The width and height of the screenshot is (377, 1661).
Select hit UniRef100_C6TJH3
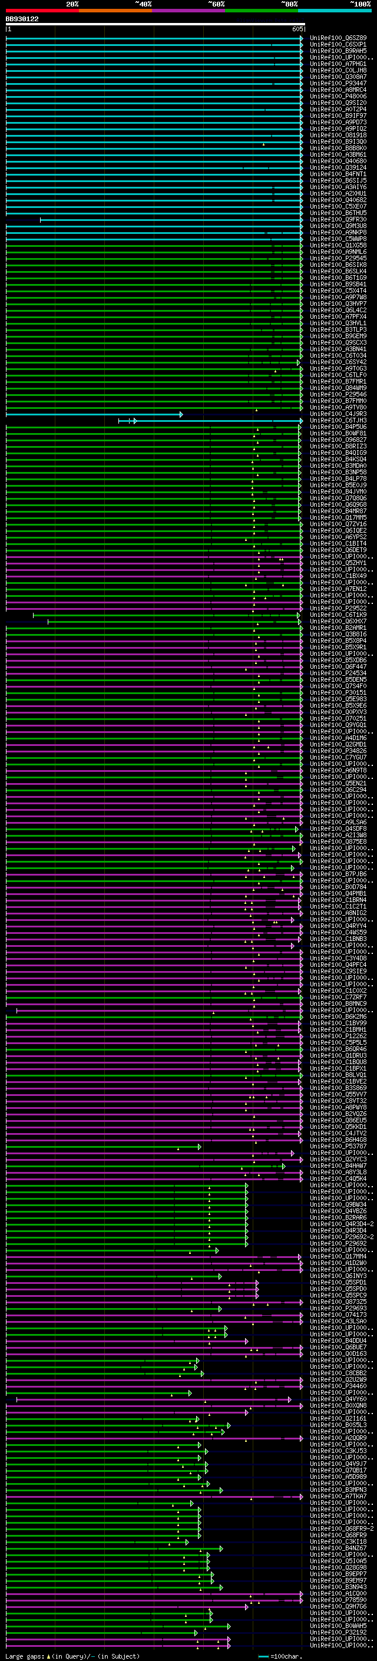coord(338,421)
